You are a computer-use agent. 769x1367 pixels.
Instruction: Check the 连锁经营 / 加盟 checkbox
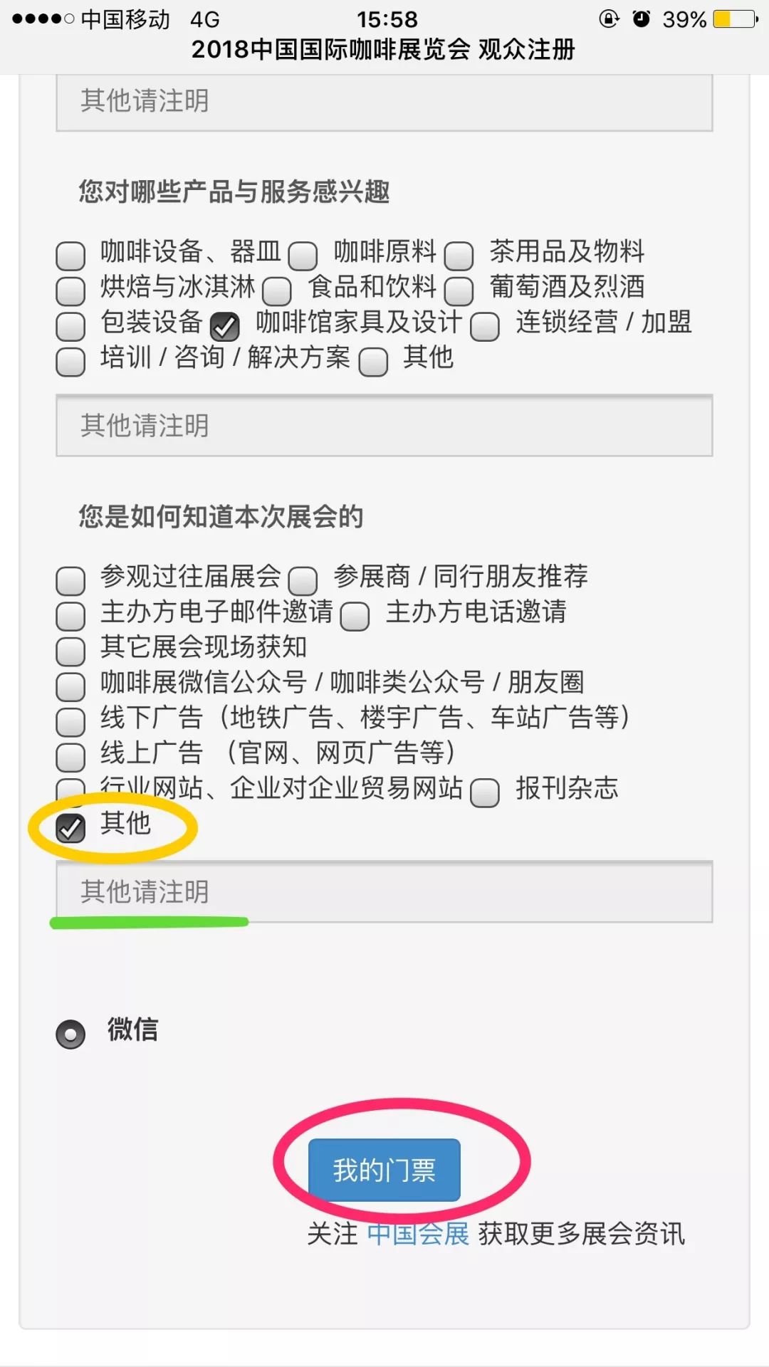click(x=485, y=327)
